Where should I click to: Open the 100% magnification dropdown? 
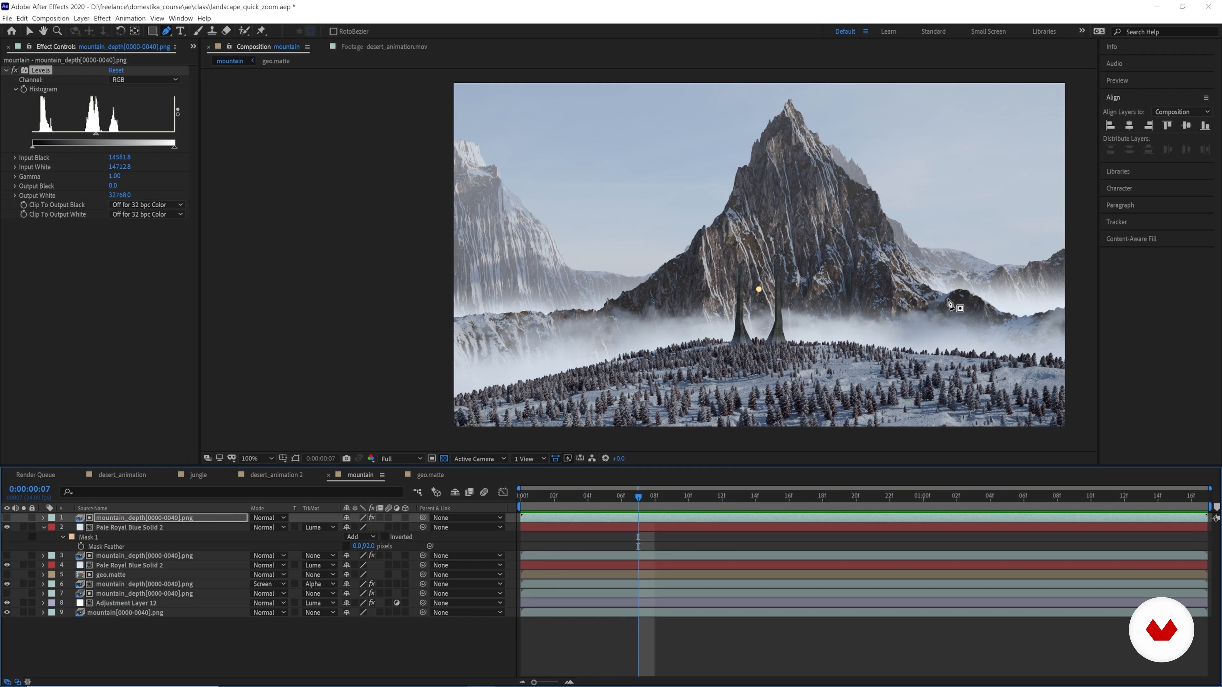tap(257, 458)
